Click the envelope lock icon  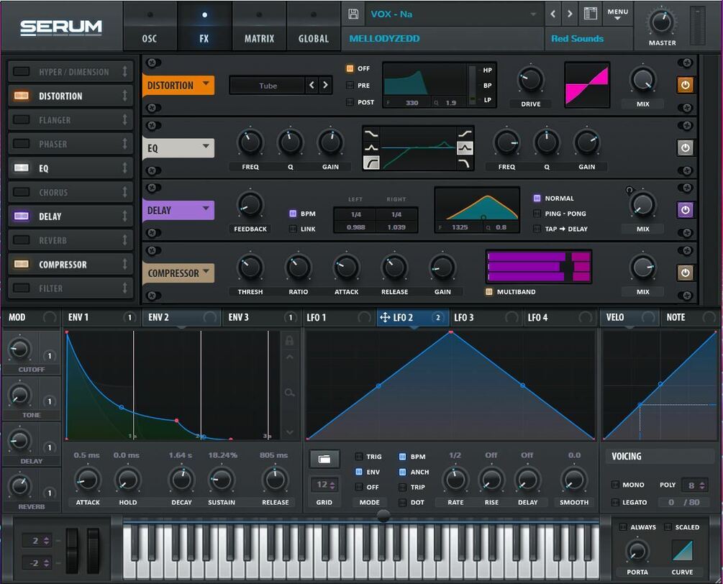tap(289, 341)
